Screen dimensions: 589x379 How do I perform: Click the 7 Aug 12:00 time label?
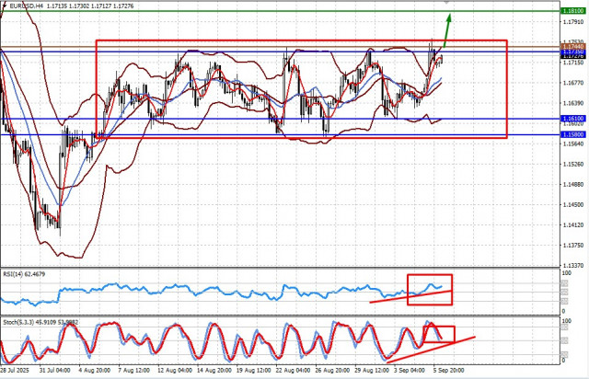134,371
